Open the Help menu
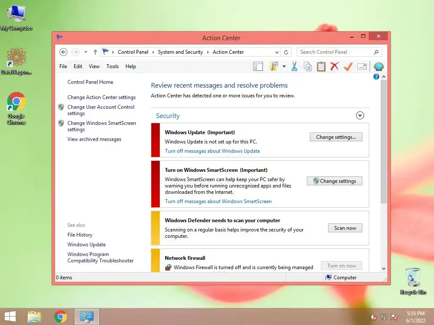The width and height of the screenshot is (434, 325). [x=131, y=66]
